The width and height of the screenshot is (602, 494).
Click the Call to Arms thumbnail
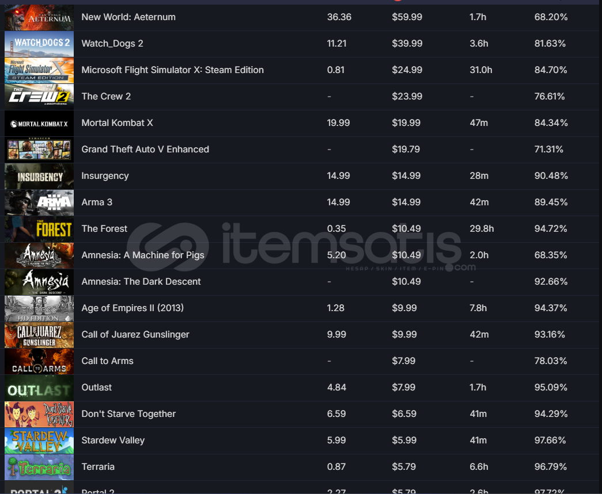[39, 361]
